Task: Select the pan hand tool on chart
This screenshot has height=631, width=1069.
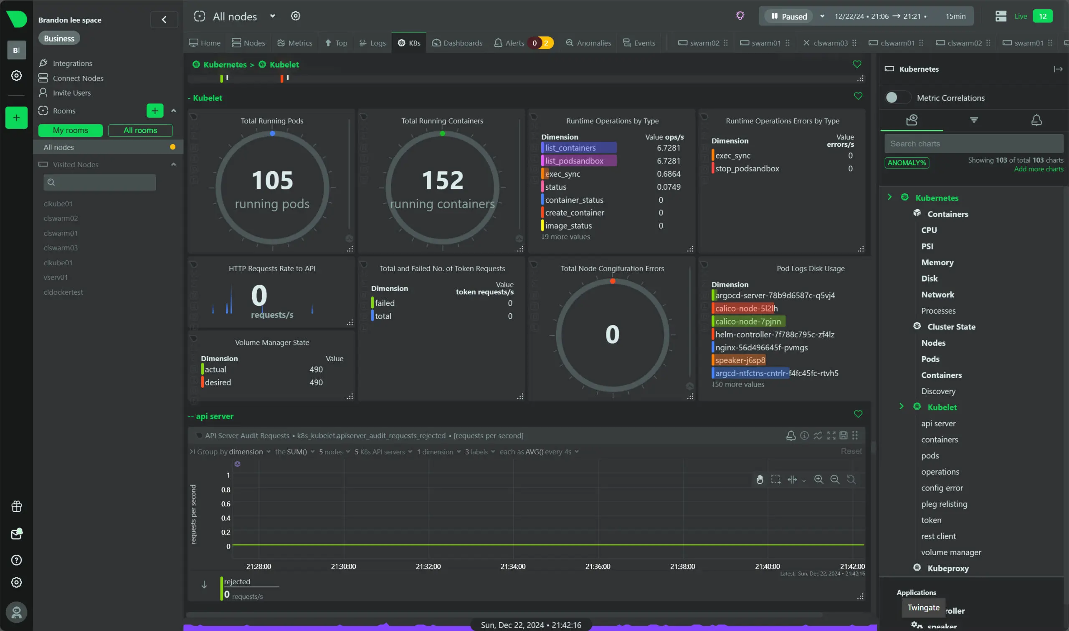Action: point(760,480)
